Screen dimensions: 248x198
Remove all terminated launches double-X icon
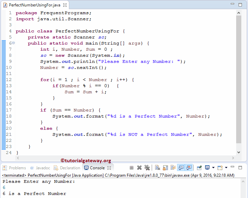[147, 168]
